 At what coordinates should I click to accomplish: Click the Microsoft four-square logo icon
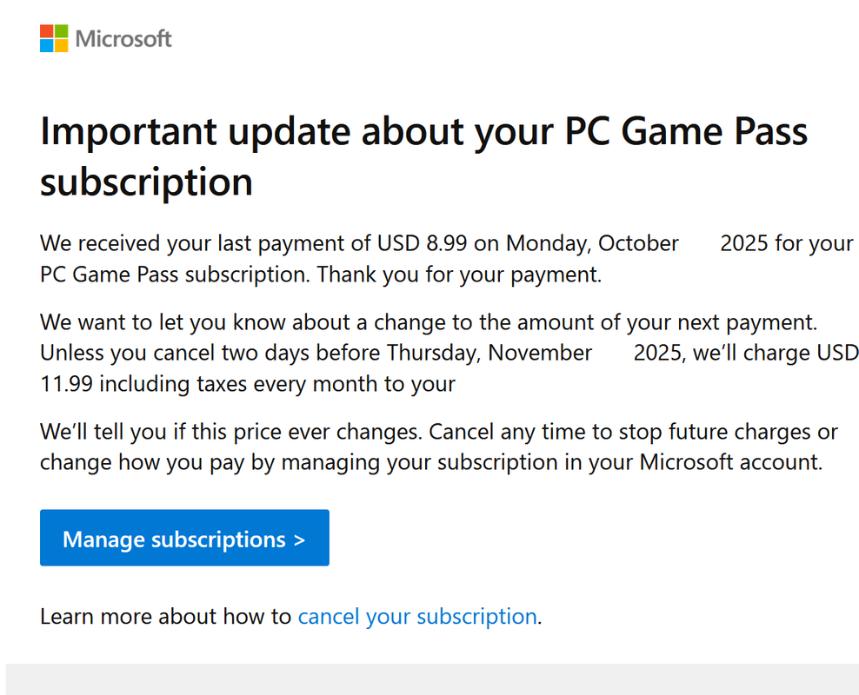point(53,38)
